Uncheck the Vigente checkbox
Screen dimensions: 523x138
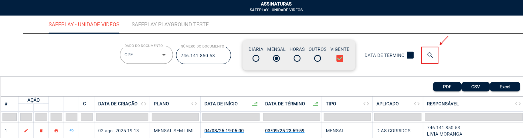coord(340,58)
